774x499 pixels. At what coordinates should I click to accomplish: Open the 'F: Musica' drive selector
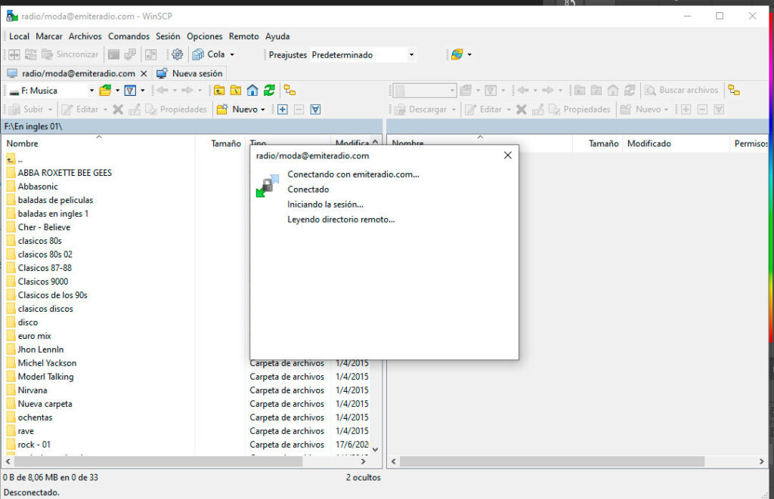point(52,91)
